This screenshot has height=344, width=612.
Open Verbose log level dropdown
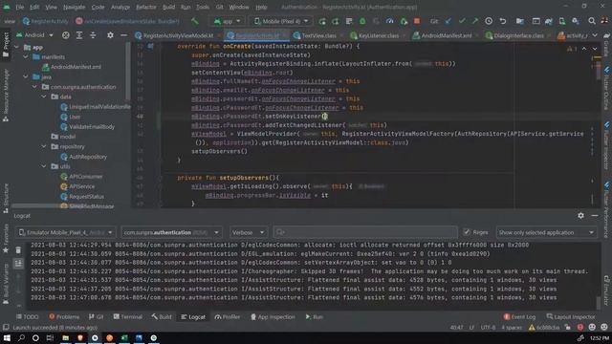248,232
